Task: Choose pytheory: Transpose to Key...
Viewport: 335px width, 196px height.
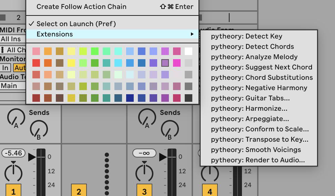Action: click(x=259, y=139)
